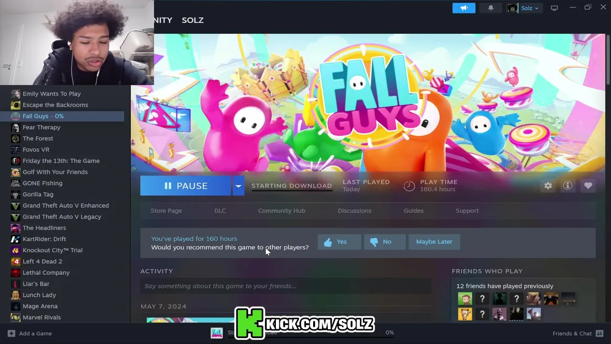Show game info circle icon
This screenshot has width=611, height=344.
[568, 186]
